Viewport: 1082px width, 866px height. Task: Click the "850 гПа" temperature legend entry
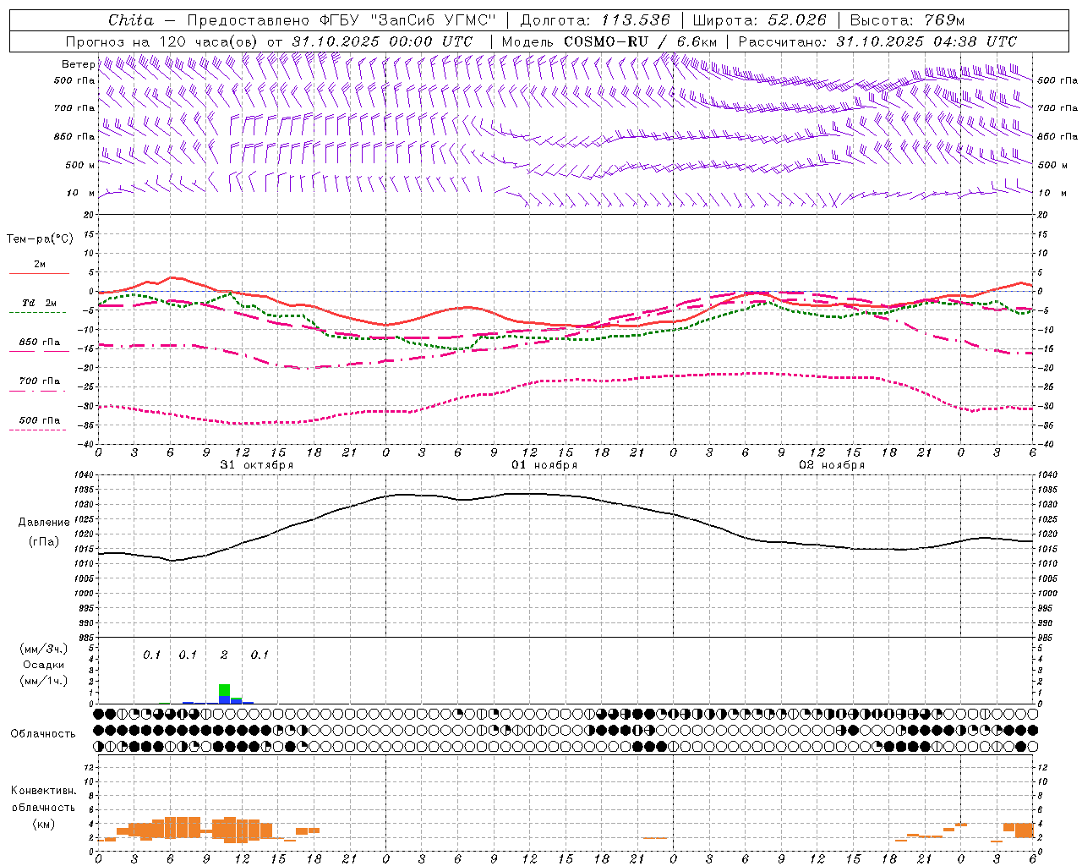[40, 343]
